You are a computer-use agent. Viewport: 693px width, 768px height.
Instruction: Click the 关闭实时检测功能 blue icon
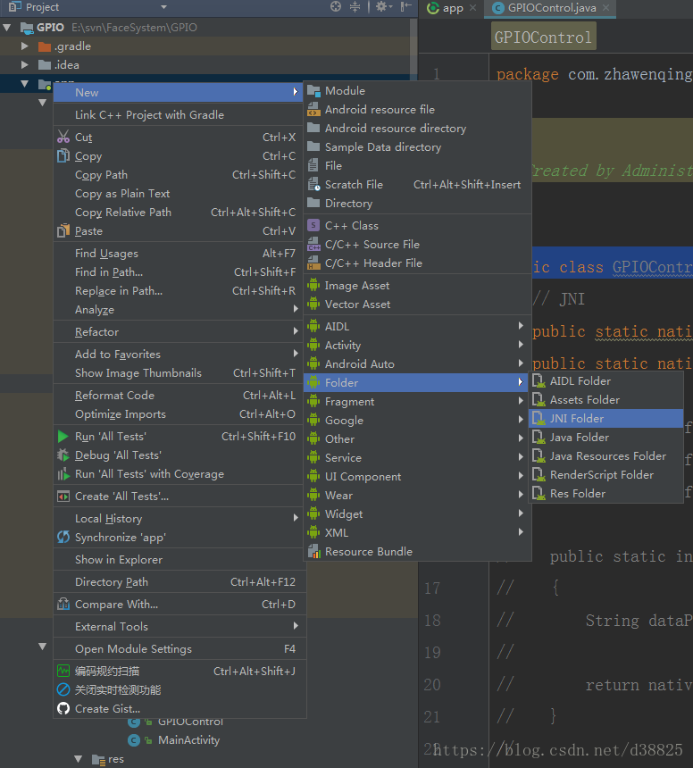coord(63,689)
